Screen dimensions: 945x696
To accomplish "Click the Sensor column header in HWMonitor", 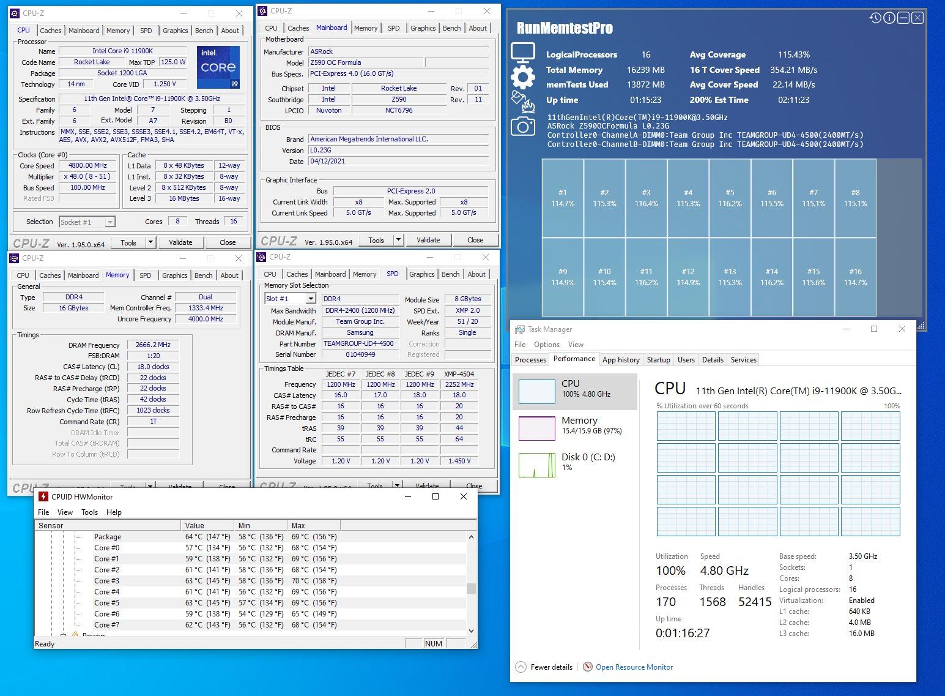I will [x=108, y=525].
